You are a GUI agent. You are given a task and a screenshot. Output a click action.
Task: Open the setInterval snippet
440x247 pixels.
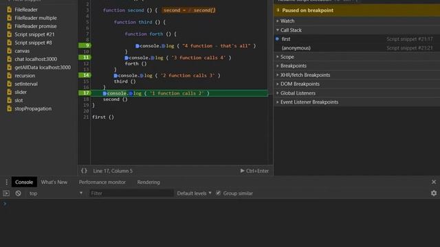pos(26,84)
